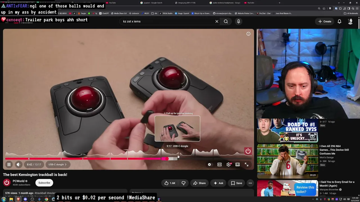Screen dimensions: 360x202
Task: Visit Mort's Garage channel
Action: click(327, 157)
